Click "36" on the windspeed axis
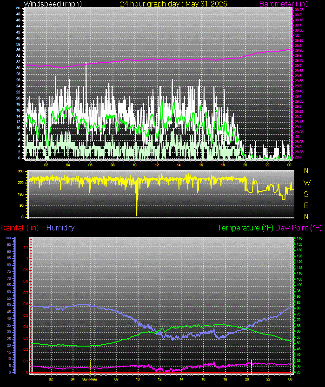 (18, 50)
